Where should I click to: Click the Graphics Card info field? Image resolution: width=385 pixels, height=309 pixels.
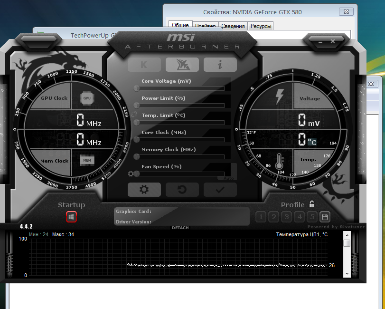coord(182,212)
